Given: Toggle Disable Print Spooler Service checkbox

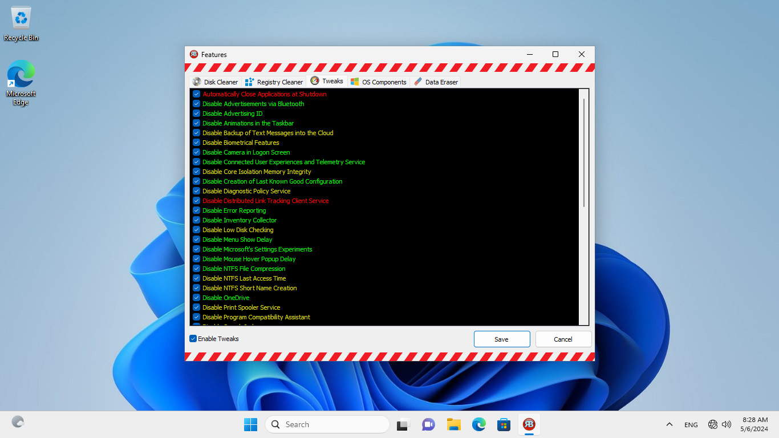Looking at the screenshot, I should tap(196, 307).
